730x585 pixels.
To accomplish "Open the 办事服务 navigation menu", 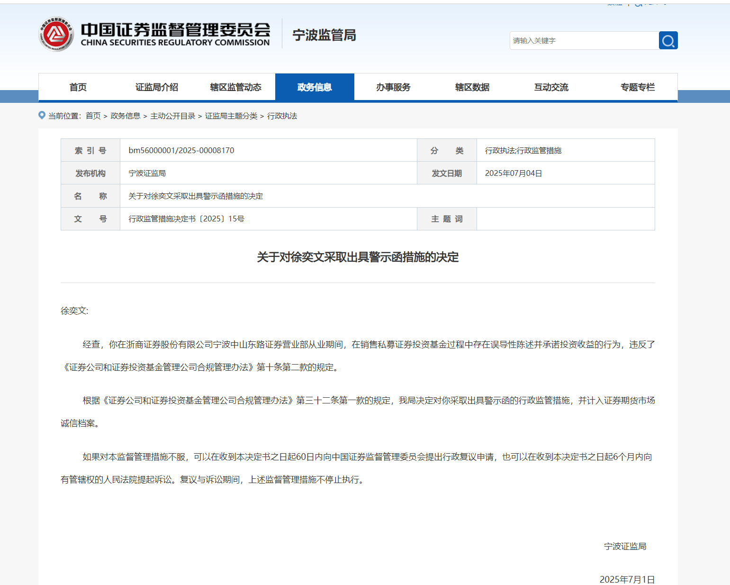I will 393,87.
